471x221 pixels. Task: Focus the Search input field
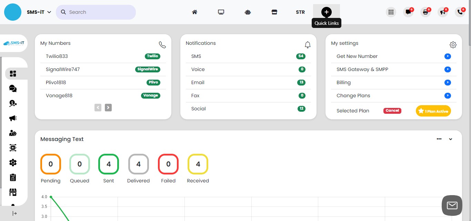[x=96, y=12]
